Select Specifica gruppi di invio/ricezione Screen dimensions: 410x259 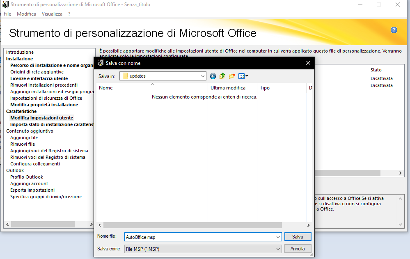point(46,197)
